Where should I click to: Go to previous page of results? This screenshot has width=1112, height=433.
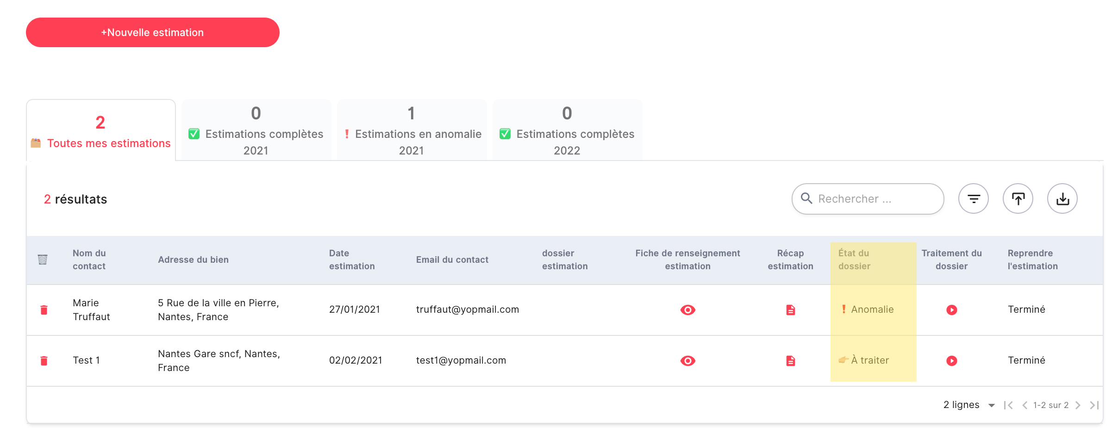coord(1025,405)
